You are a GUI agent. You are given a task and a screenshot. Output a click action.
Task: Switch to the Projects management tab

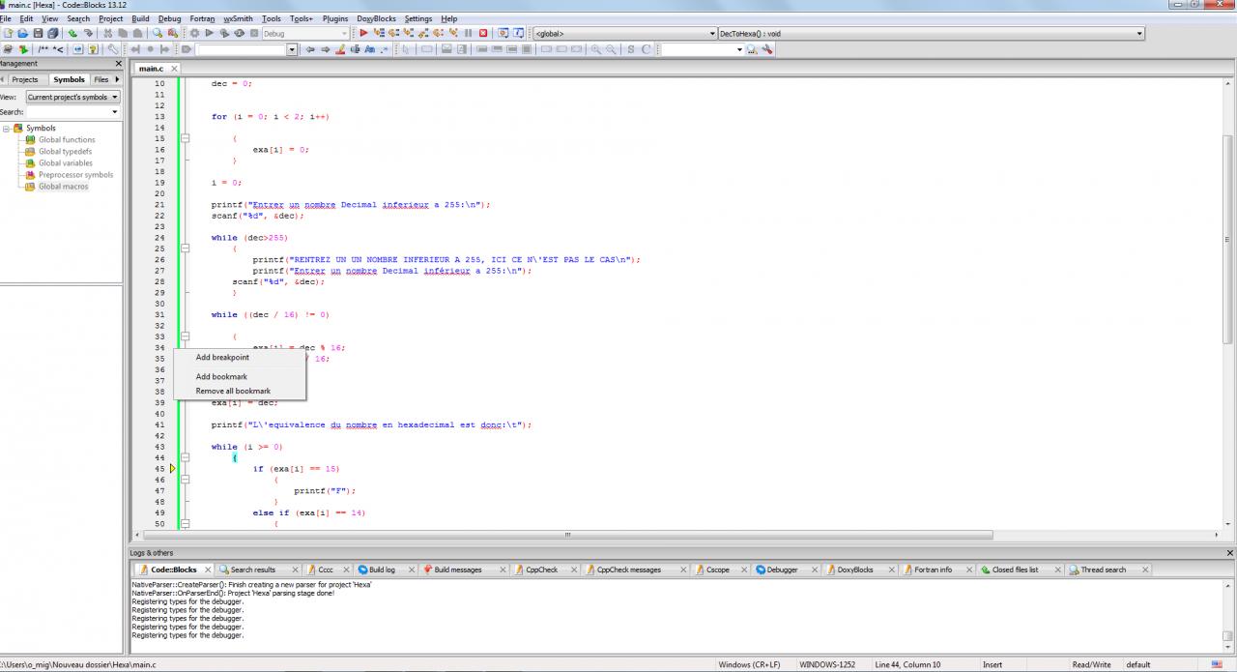click(25, 79)
